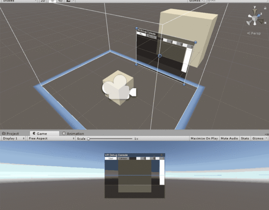Toggle the orientation gizmo lock icon
Screen dimensions: 269x210
pyautogui.click(x=265, y=8)
